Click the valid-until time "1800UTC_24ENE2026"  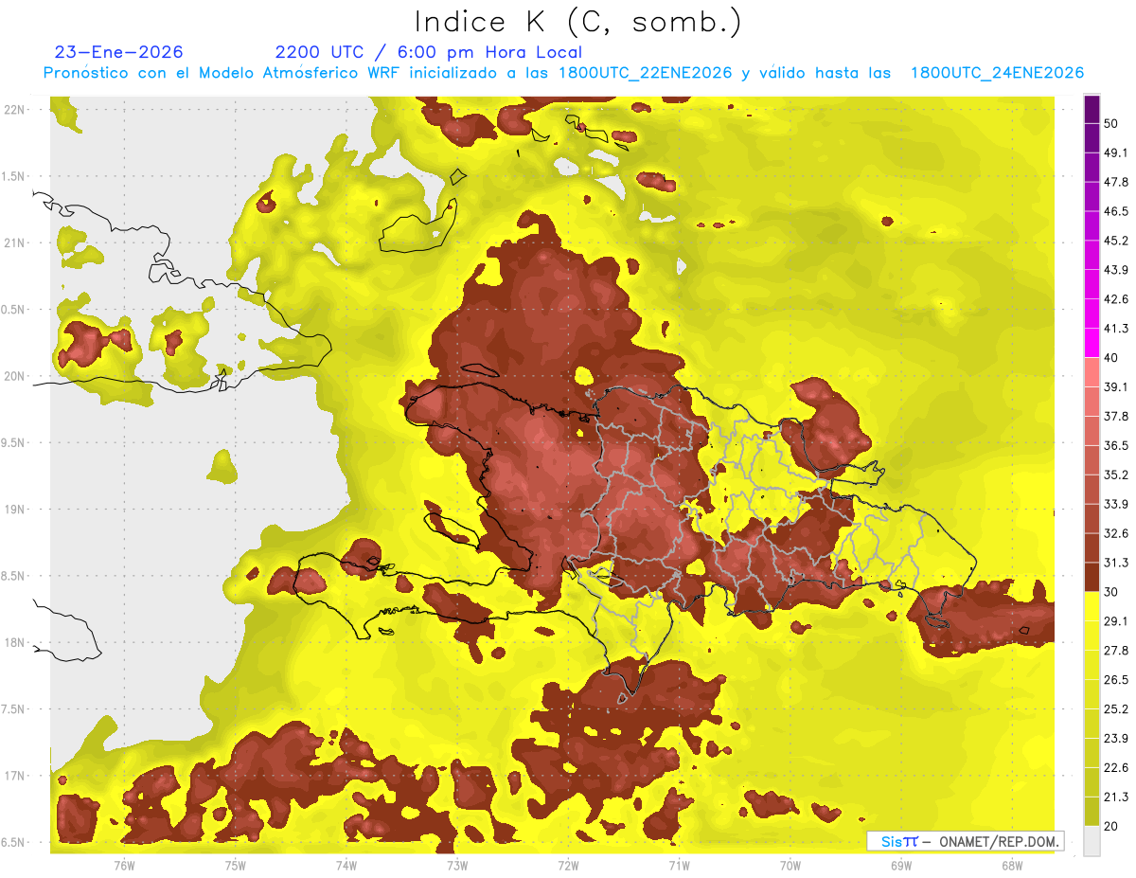pos(997,73)
